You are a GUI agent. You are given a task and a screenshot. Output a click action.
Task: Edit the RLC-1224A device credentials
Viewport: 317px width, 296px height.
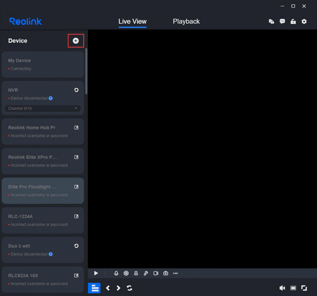[x=76, y=216]
